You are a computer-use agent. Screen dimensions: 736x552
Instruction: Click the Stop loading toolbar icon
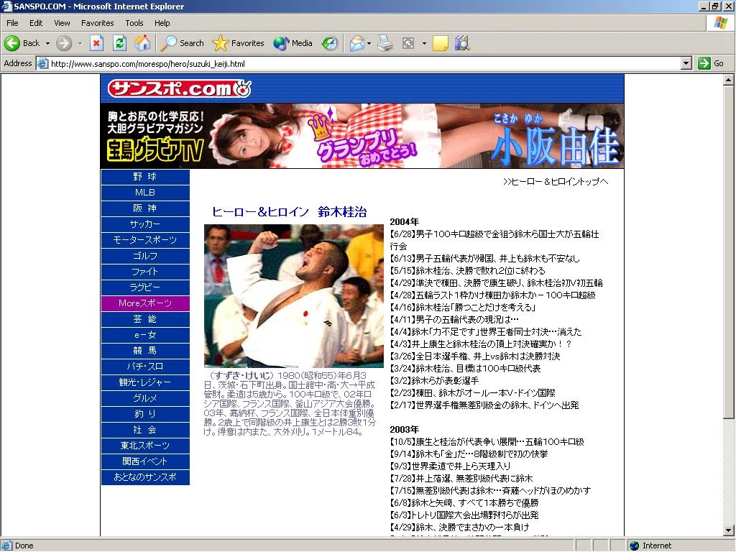point(96,43)
